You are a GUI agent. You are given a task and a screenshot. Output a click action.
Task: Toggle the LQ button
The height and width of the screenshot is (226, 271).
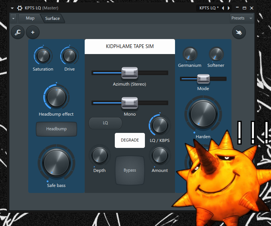(105, 123)
